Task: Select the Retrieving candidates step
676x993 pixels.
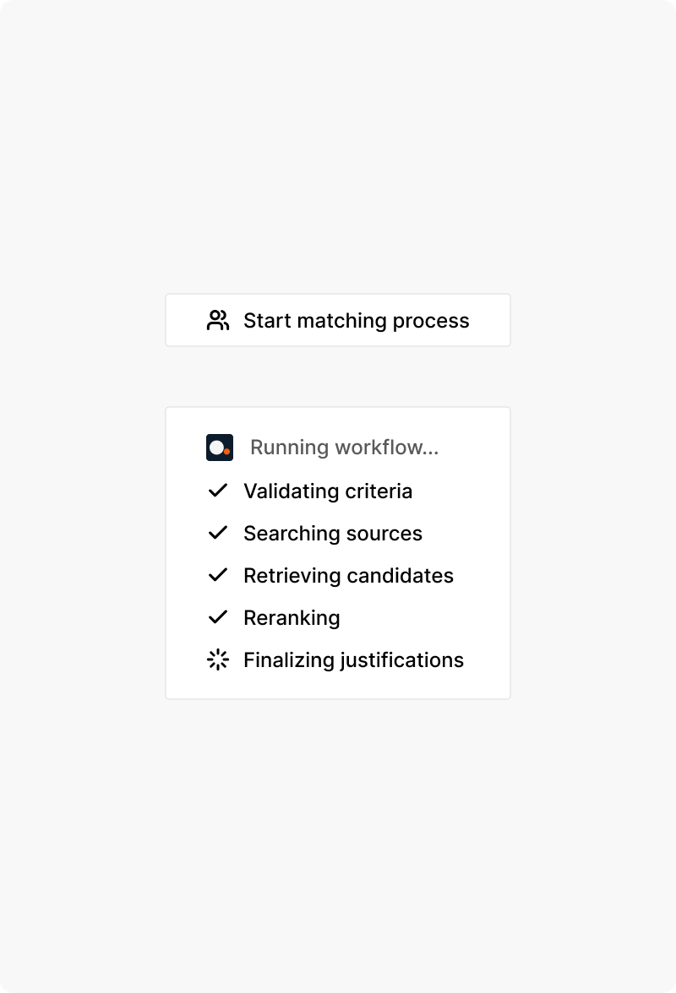Action: click(x=348, y=575)
